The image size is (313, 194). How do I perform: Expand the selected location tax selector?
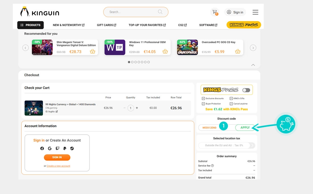[252, 145]
